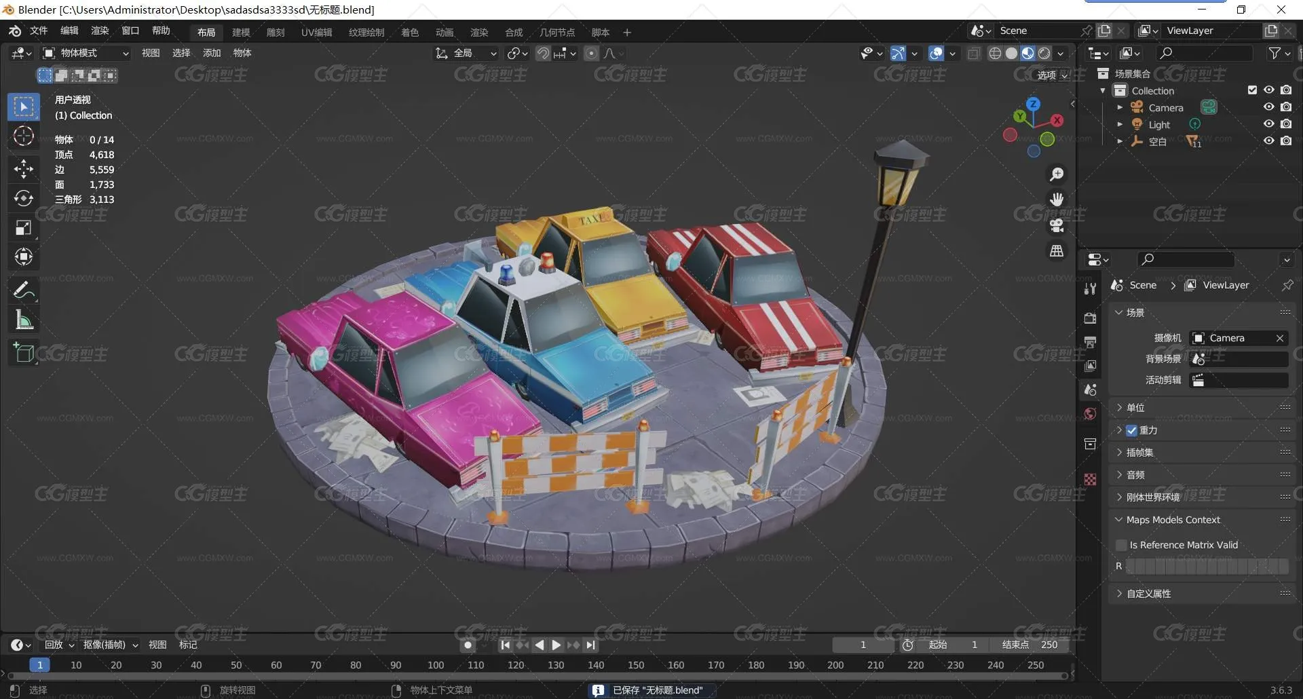Image resolution: width=1303 pixels, height=699 pixels.
Task: Pick the Rotate tool
Action: [24, 198]
